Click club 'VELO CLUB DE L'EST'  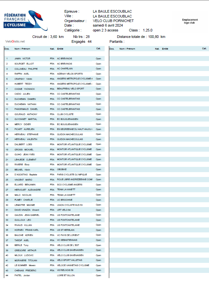click(x=68, y=245)
